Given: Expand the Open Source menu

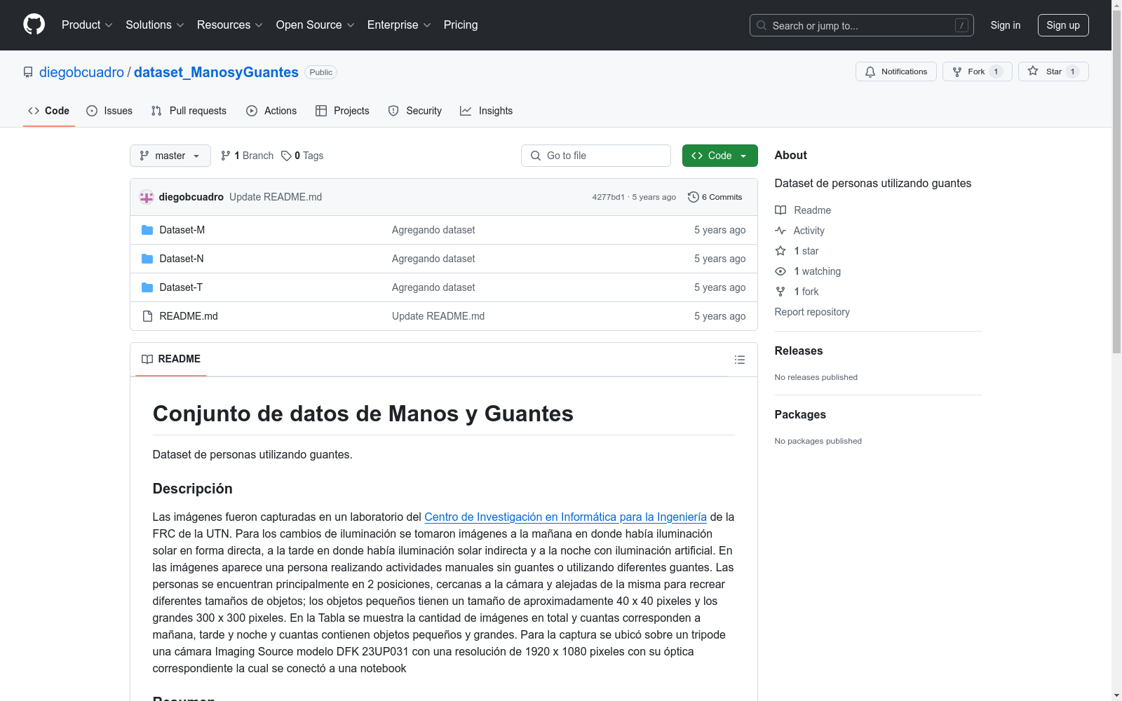Looking at the screenshot, I should 316,25.
